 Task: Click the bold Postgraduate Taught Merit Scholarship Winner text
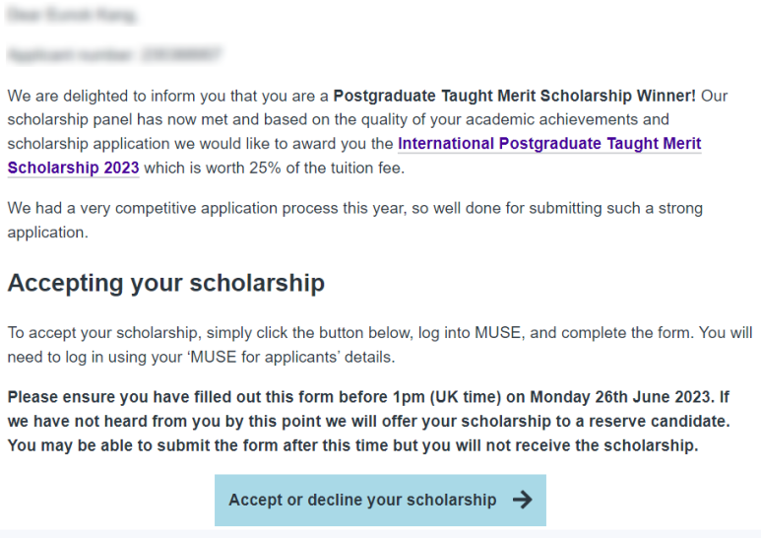tap(514, 96)
